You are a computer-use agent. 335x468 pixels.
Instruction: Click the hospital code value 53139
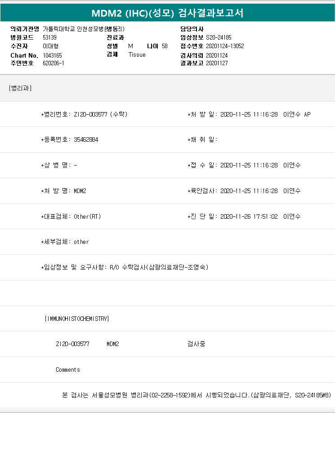pyautogui.click(x=49, y=37)
